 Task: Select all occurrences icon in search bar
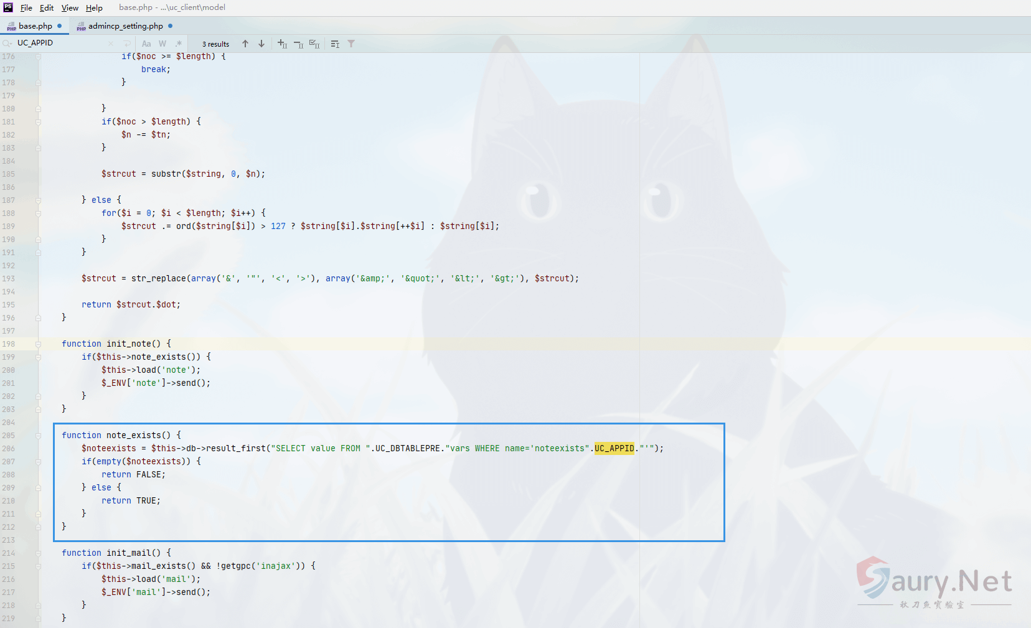[x=314, y=44]
